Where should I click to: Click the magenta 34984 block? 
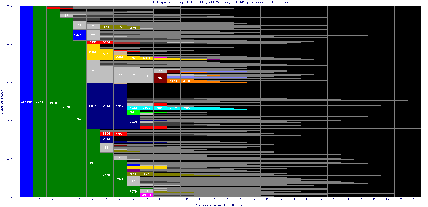147,195
